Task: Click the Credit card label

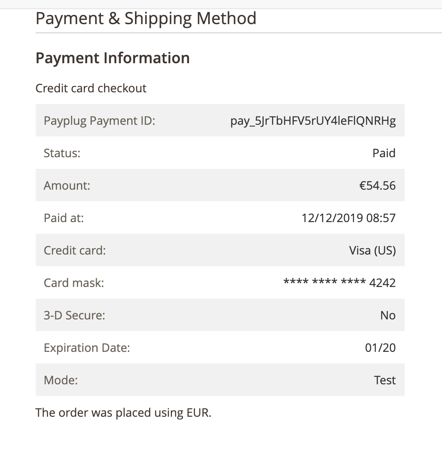Action: (x=75, y=250)
